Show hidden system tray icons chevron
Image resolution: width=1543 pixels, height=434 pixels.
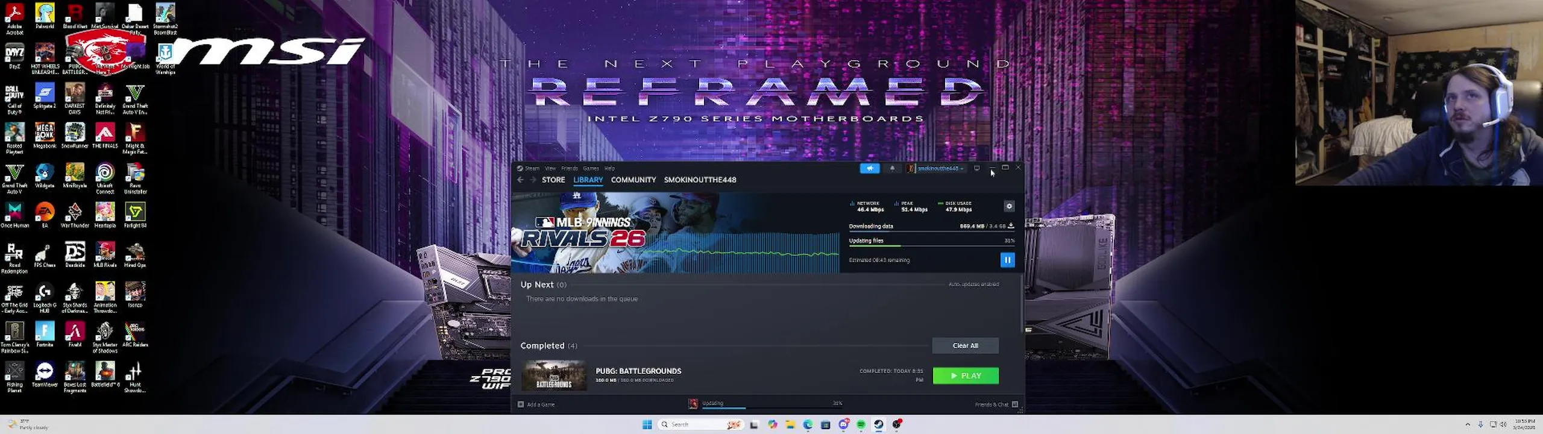[1468, 424]
